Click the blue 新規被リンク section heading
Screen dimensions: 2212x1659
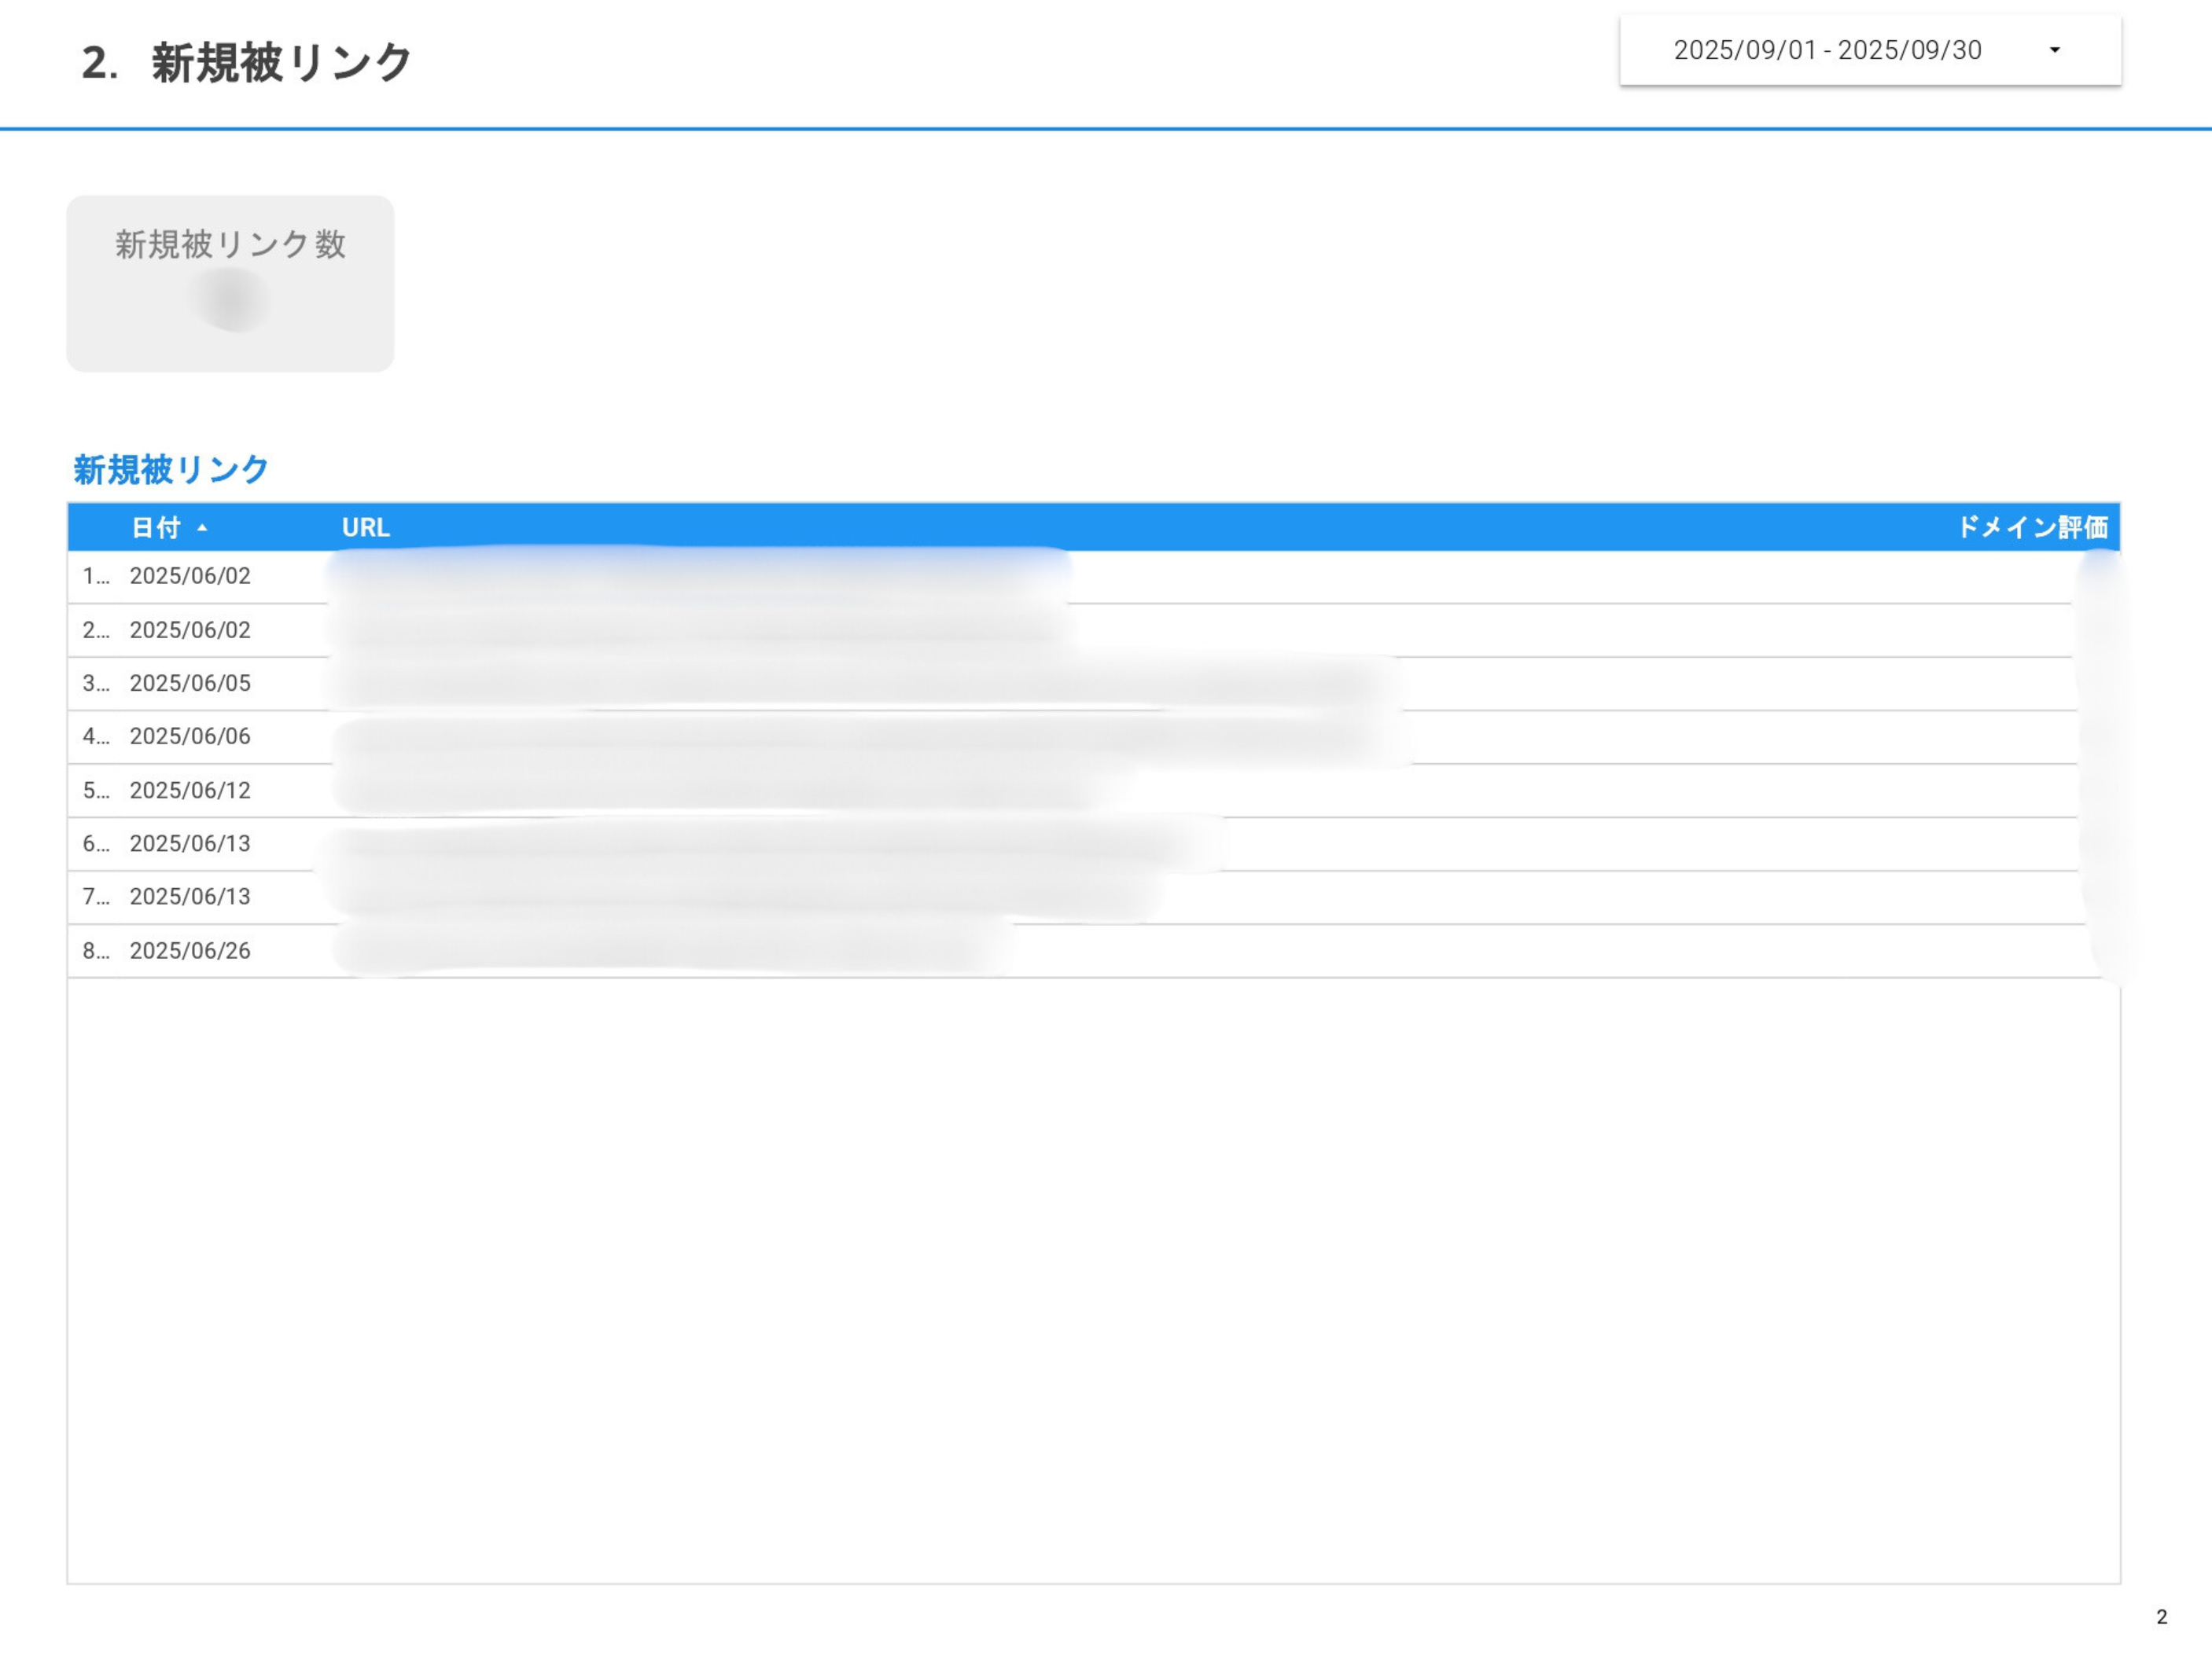coord(170,468)
